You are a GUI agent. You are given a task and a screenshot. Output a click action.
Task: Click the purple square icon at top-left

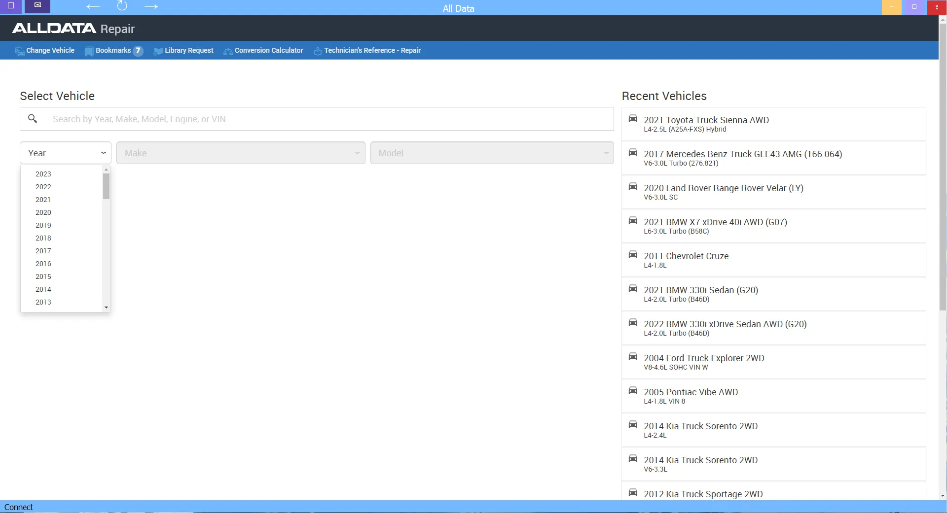pos(11,6)
